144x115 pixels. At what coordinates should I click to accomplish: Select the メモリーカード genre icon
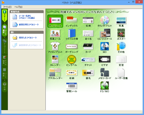click(105, 74)
